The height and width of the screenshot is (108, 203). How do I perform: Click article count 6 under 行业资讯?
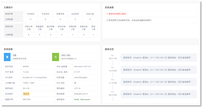(x=45, y=19)
